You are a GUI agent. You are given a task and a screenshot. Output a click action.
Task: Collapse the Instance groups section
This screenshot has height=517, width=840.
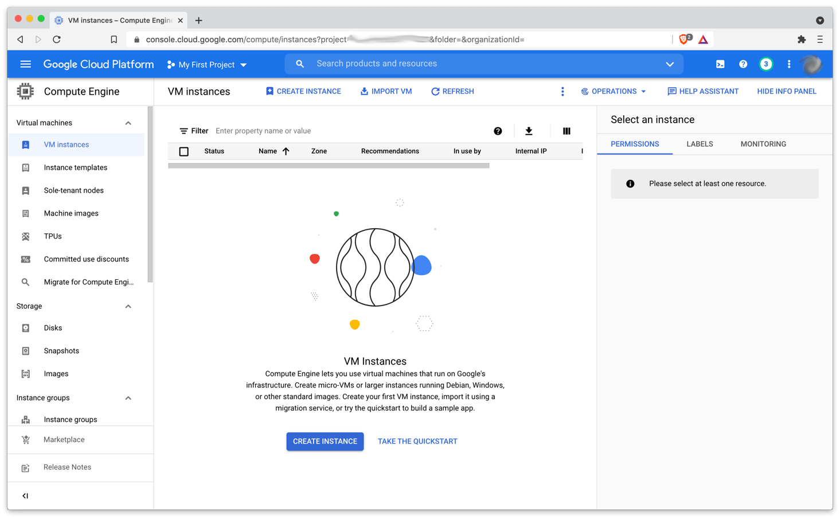128,398
